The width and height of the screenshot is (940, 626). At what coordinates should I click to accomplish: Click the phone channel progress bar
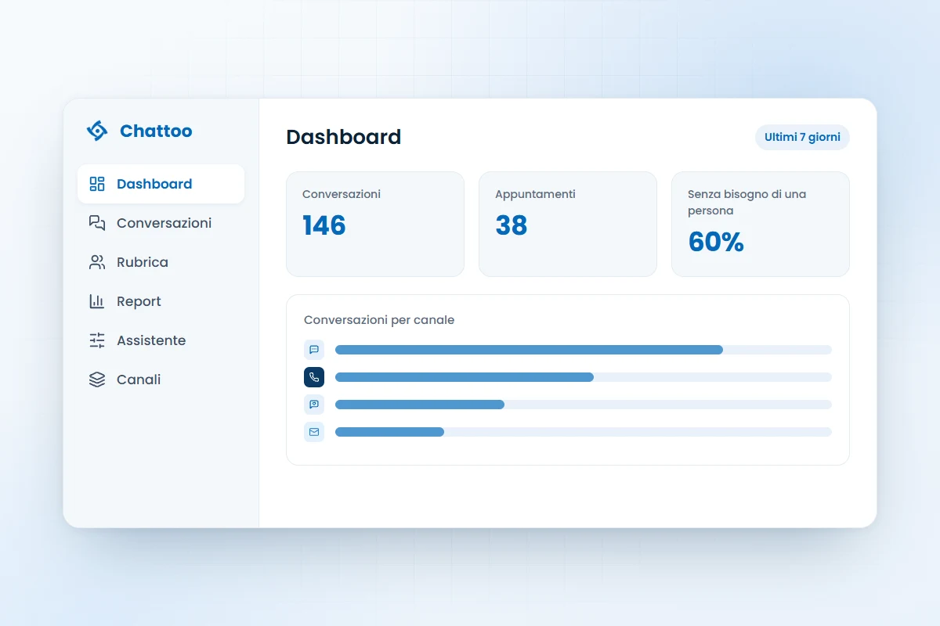[x=584, y=377]
